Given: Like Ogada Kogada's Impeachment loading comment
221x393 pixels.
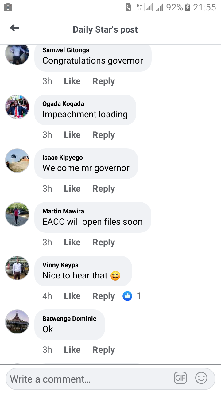Looking at the screenshot, I should tap(72, 135).
